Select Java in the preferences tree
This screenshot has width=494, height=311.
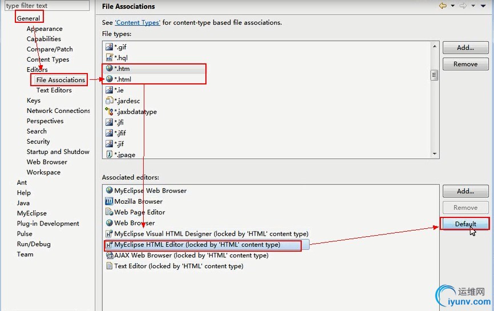23,203
